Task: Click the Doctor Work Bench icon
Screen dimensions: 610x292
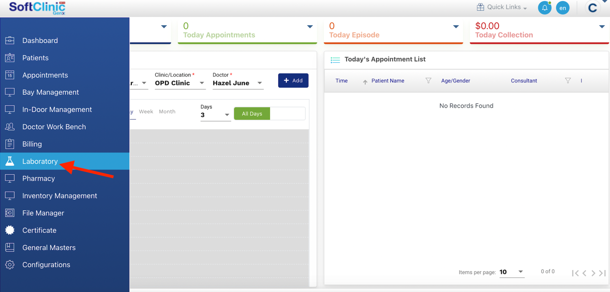Action: pos(10,127)
